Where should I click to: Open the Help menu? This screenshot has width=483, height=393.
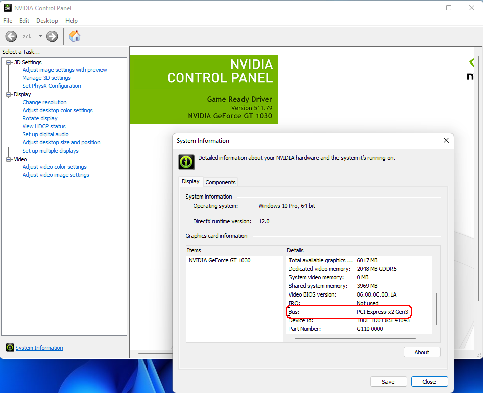(x=71, y=21)
